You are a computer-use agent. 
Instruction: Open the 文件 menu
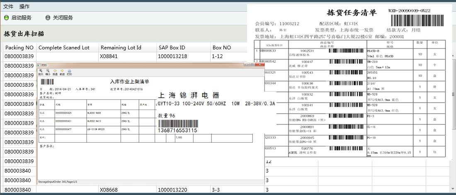click(x=8, y=6)
